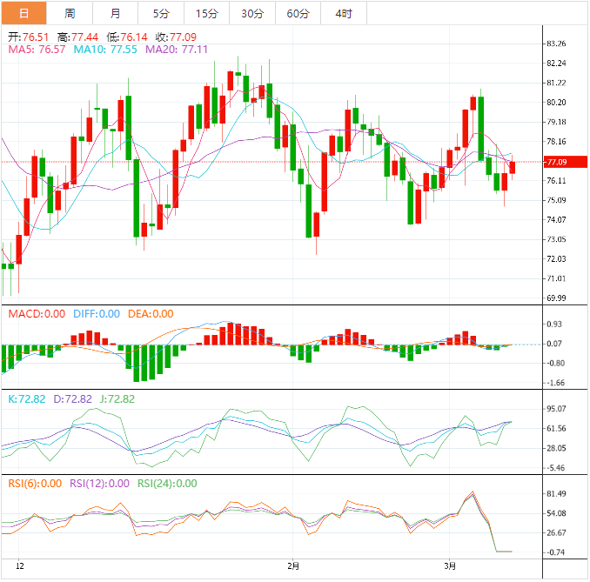Open the 月 monthly chart tab

tap(116, 13)
